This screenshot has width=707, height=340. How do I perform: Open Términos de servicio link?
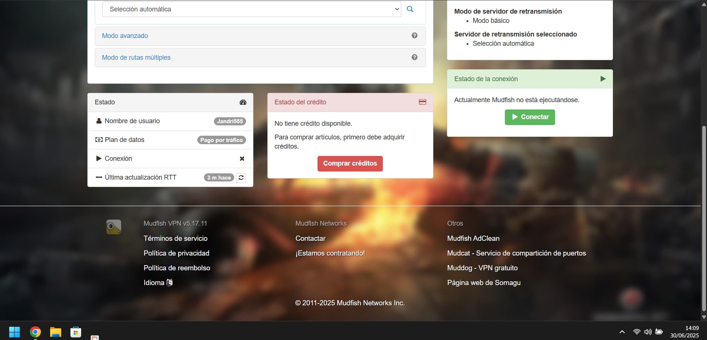coord(176,239)
